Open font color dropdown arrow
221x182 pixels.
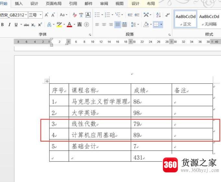(x=74, y=25)
